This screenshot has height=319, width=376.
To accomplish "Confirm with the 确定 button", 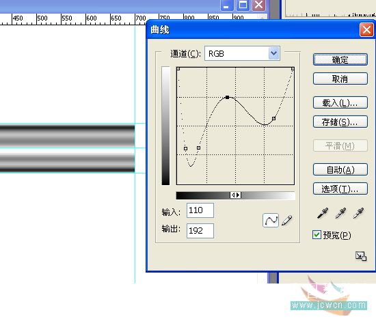I will [x=340, y=59].
